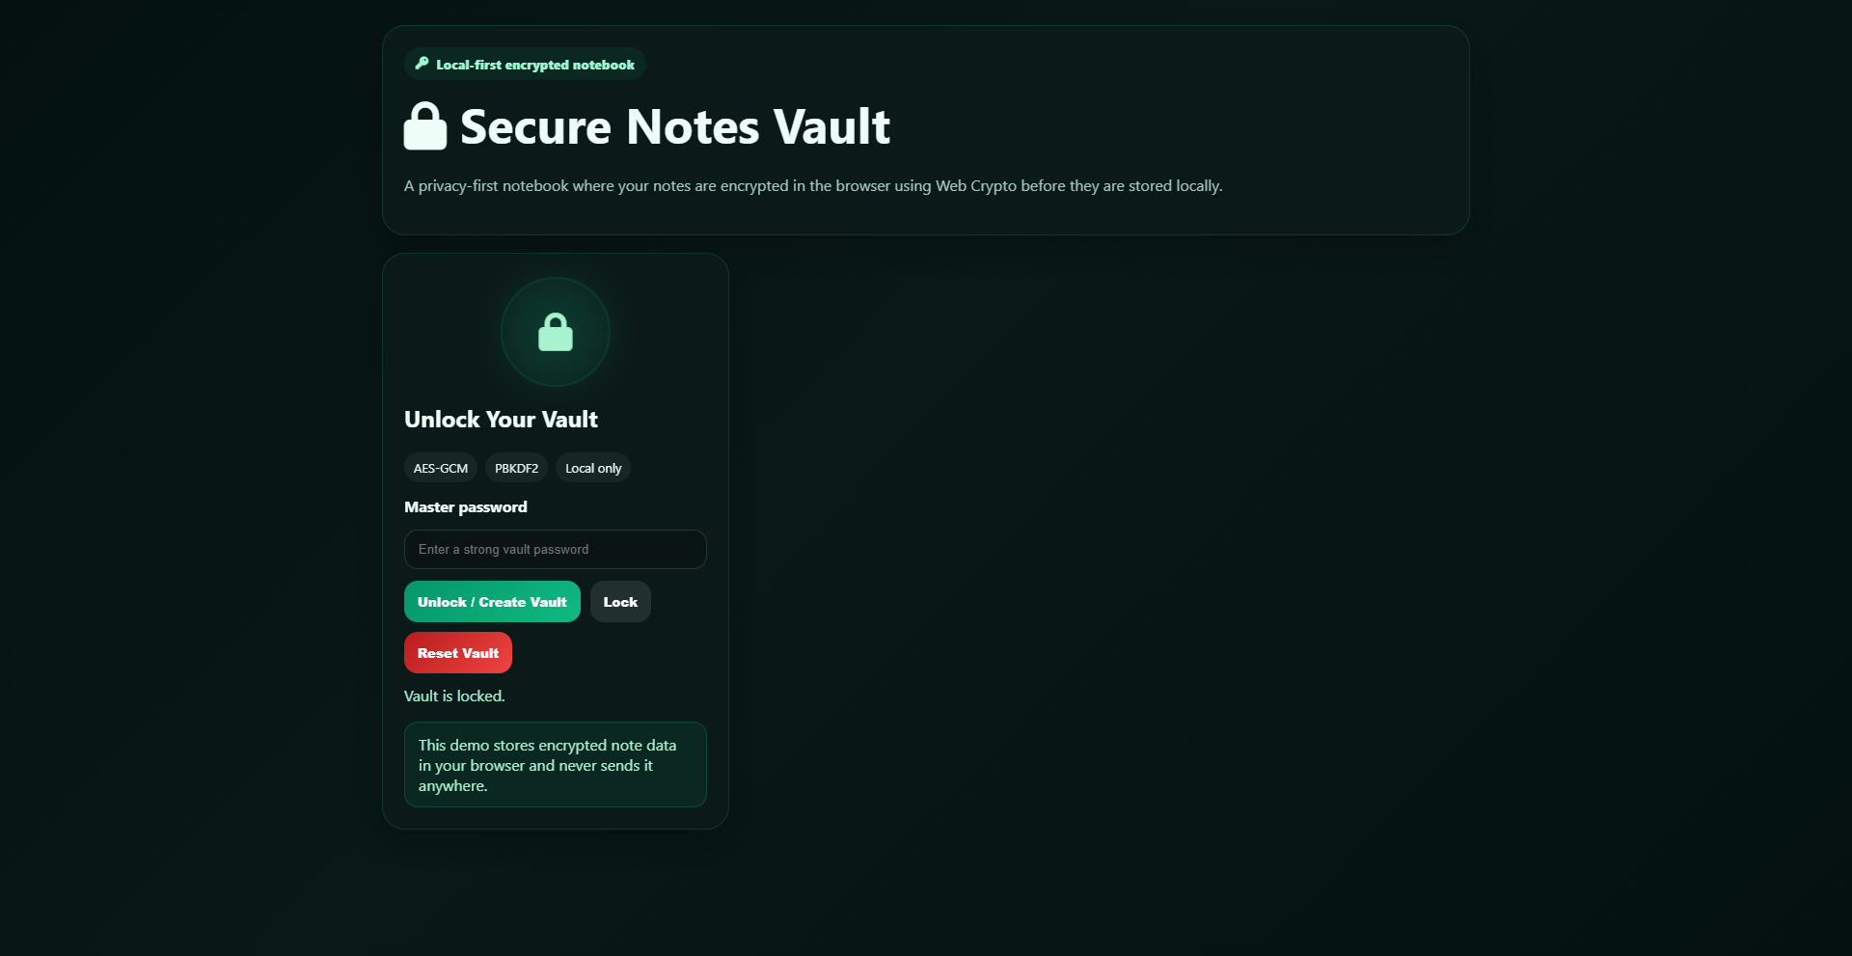Click the Unlock Your Vault heading

point(501,419)
